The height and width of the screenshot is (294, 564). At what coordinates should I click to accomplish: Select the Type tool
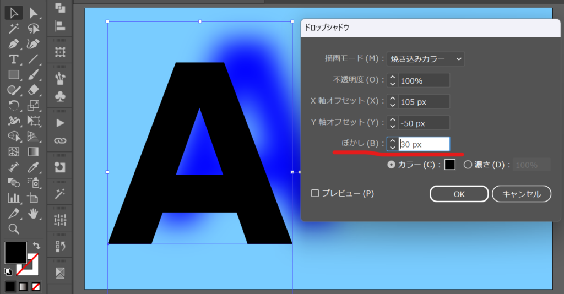tap(14, 59)
